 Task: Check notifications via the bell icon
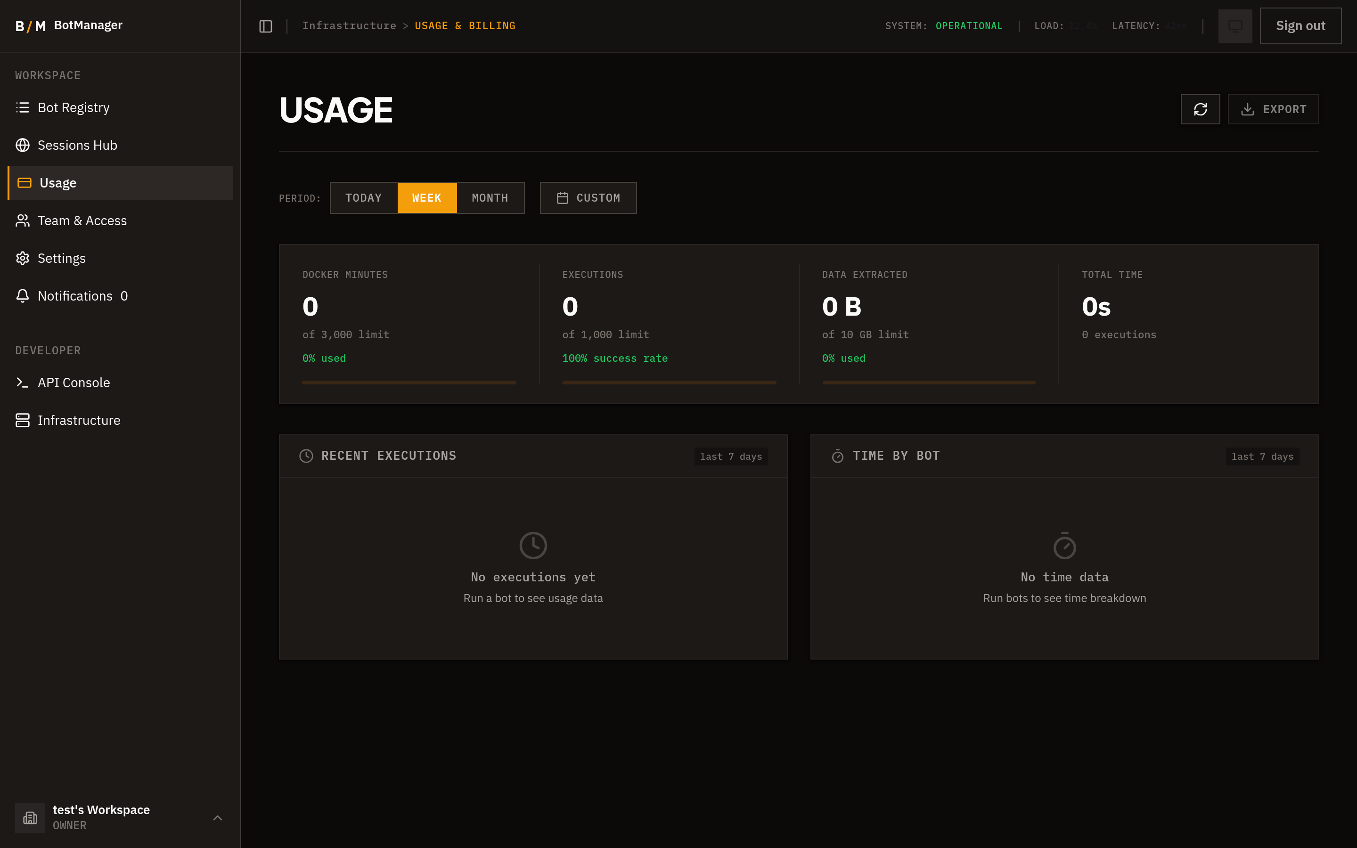click(x=23, y=295)
